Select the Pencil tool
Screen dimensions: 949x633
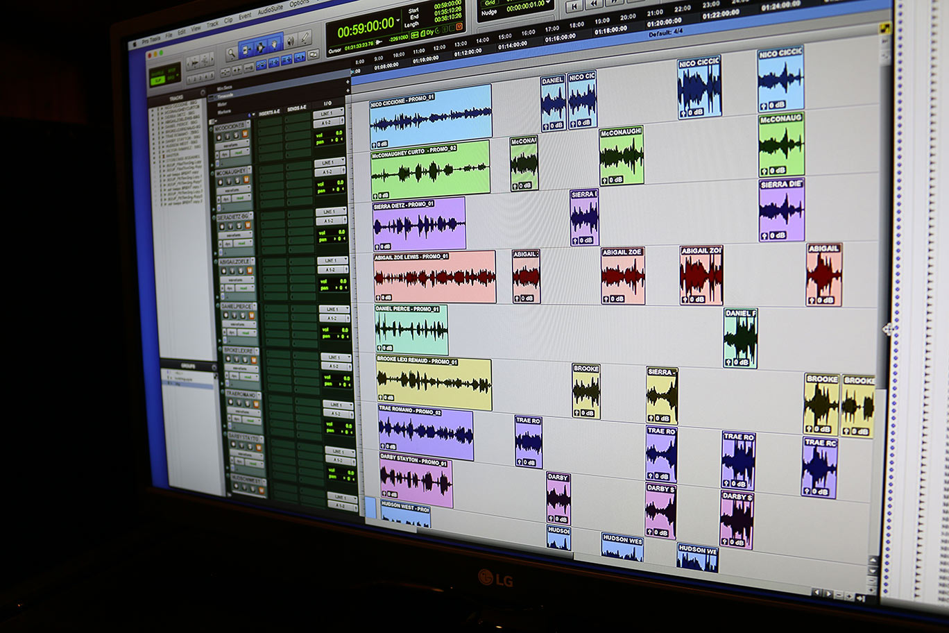point(305,37)
